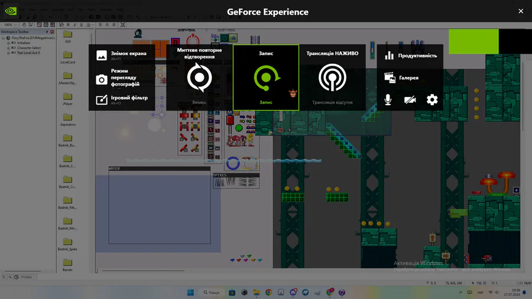Select the Initializer frame in Workspace tree
Screen dimensions: 532x299
click(24, 43)
